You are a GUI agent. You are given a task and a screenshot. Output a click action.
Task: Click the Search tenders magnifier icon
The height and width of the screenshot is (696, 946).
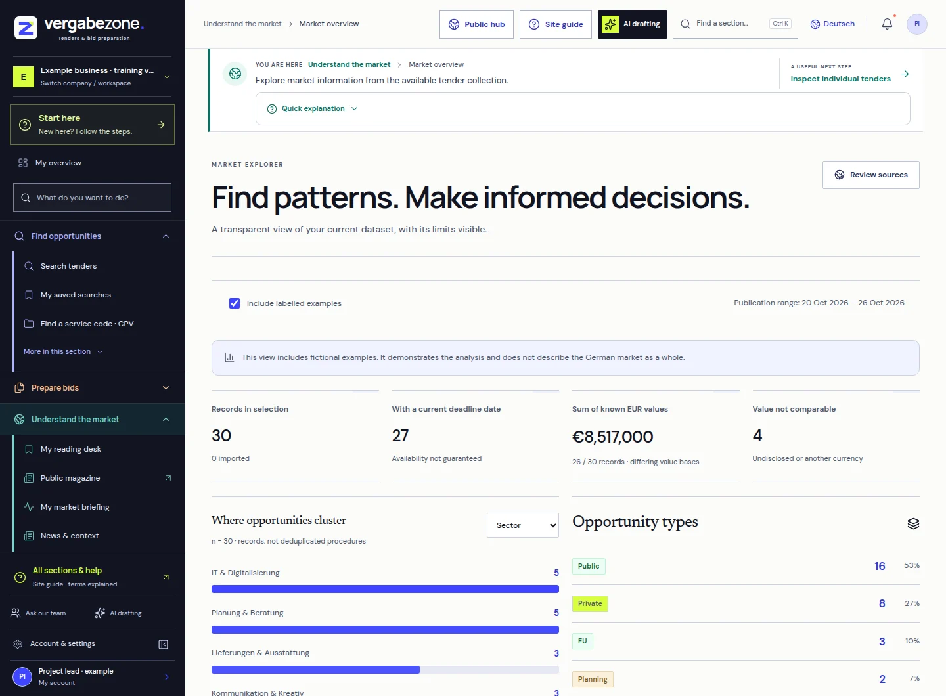[29, 266]
